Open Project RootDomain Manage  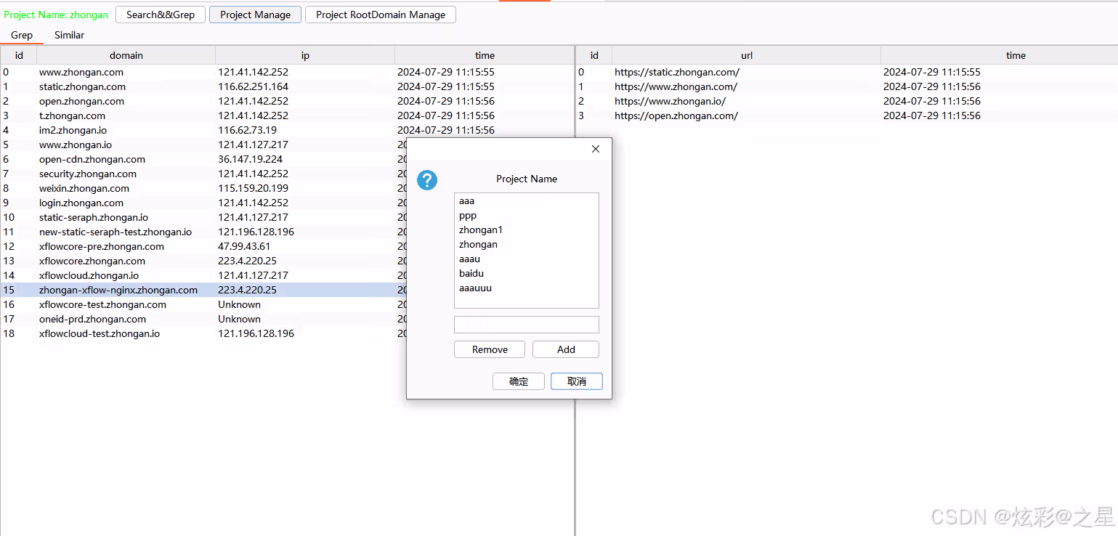click(381, 15)
